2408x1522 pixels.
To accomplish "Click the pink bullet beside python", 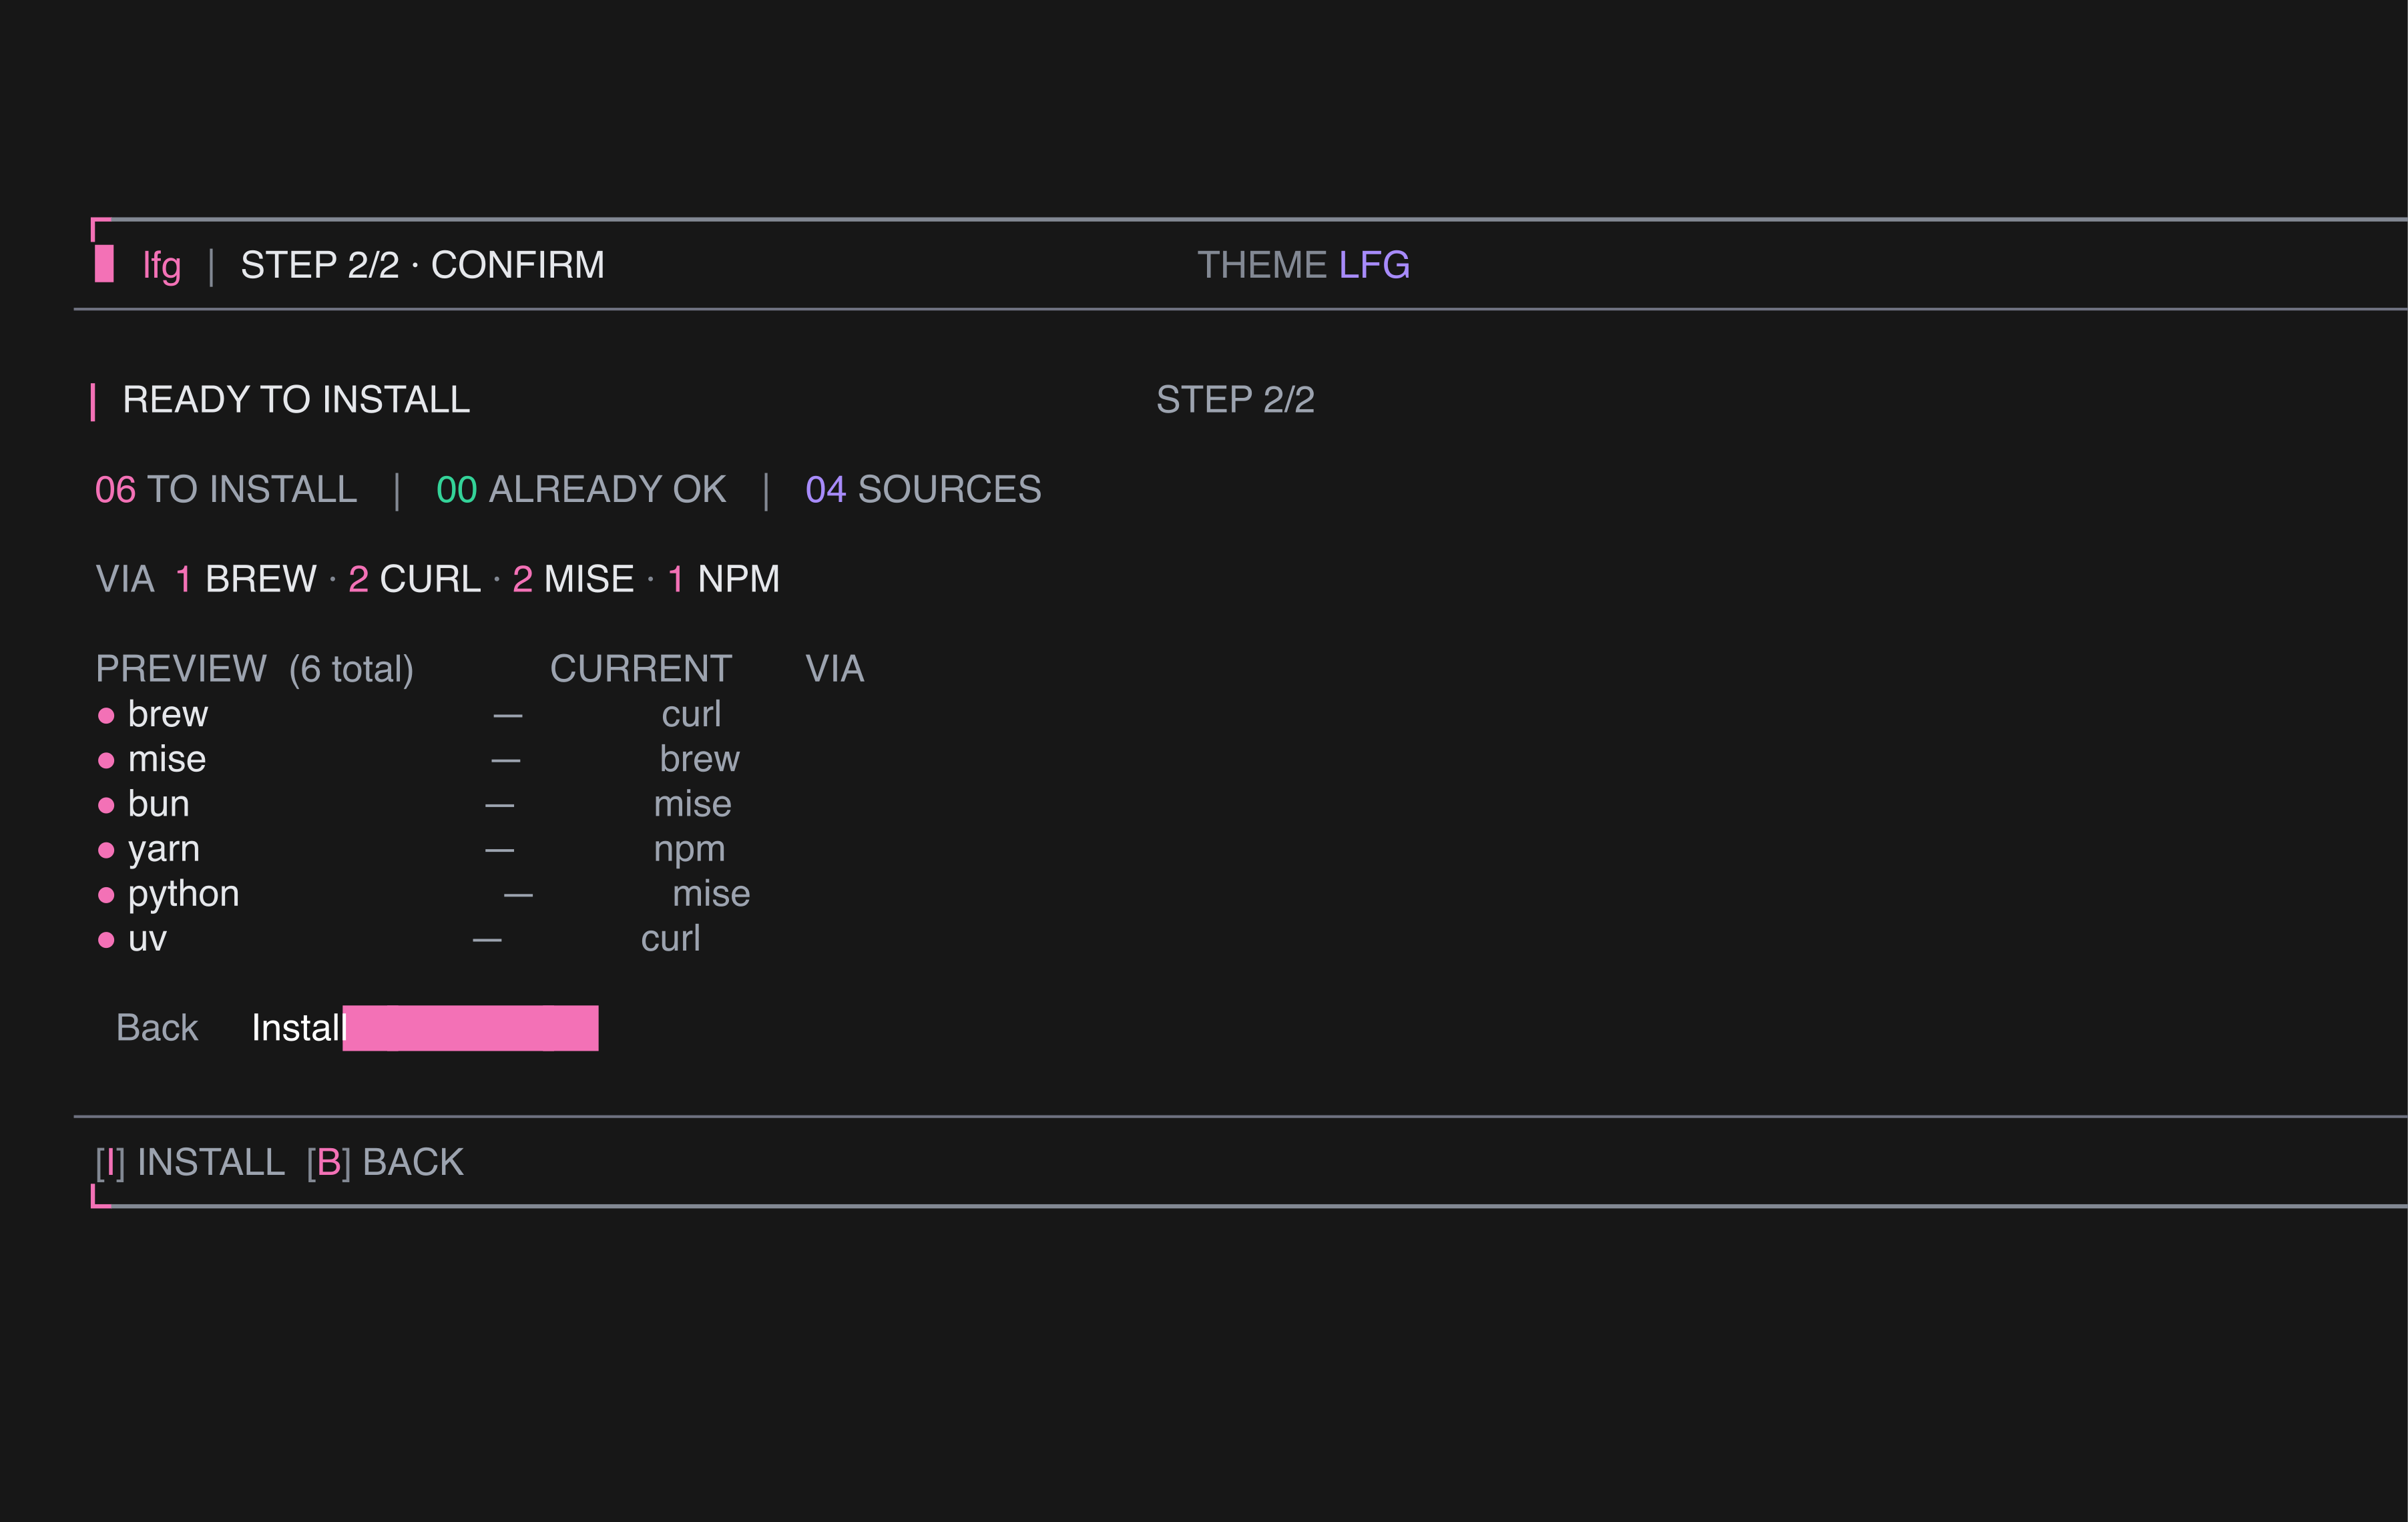I will point(106,895).
